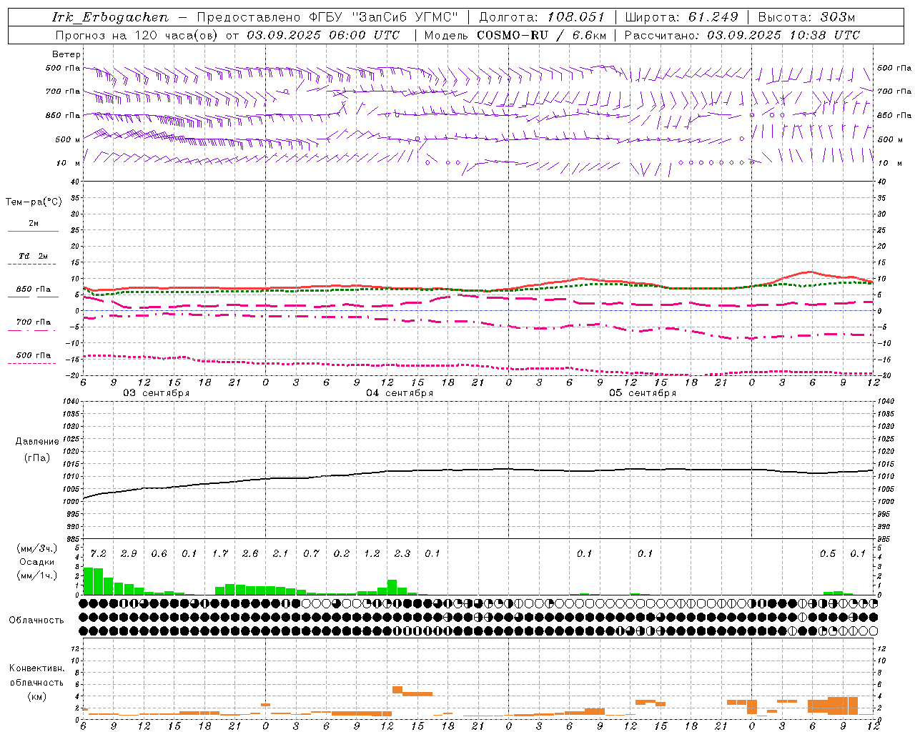Click the Рассчитано: 03.09.2025 10:38 UTC text
Viewport: 915px width, 732px height.
(742, 35)
